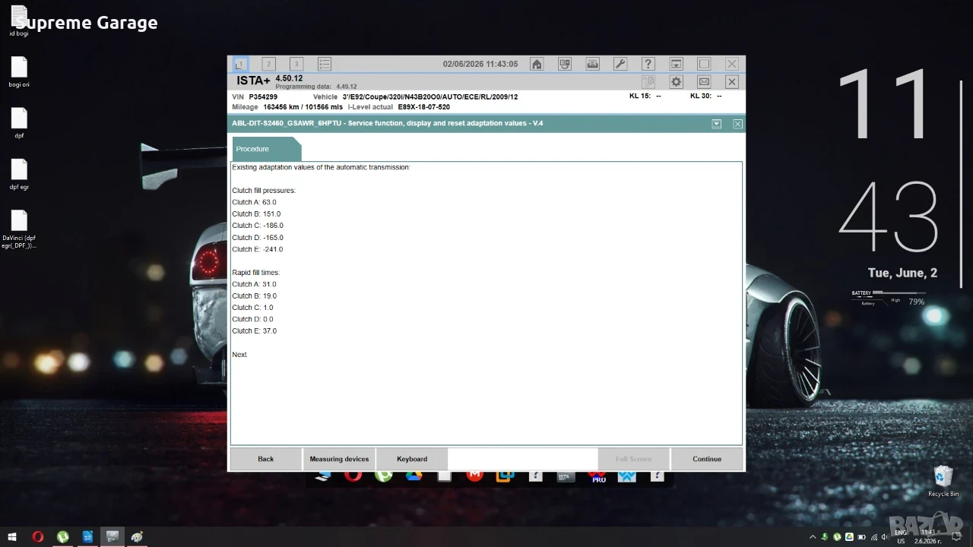
Task: Open Measuring devices
Action: click(339, 459)
